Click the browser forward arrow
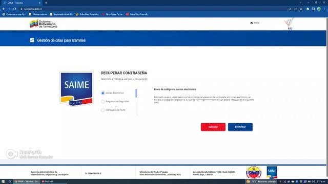Image resolution: width=328 pixels, height=184 pixels. pyautogui.click(x=9, y=9)
